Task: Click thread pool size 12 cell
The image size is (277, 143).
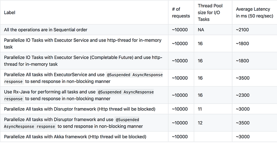Action: (x=200, y=123)
